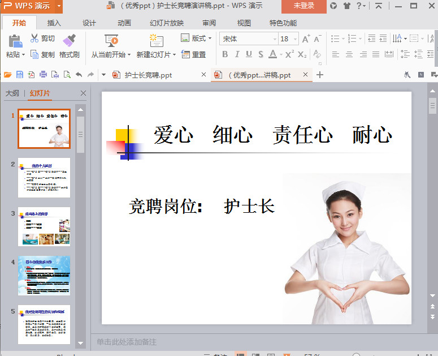
Task: Save the presentation with floppy disk icon
Action: [x=20, y=75]
